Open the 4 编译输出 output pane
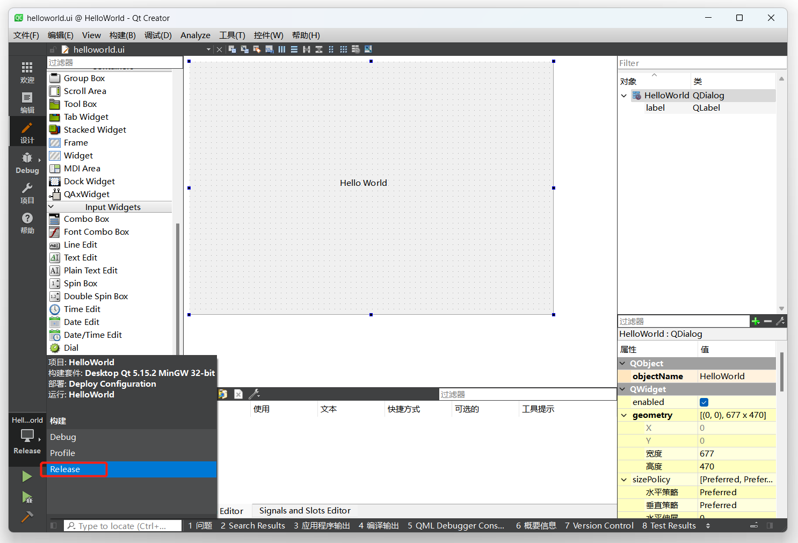The height and width of the screenshot is (543, 798). 379,526
